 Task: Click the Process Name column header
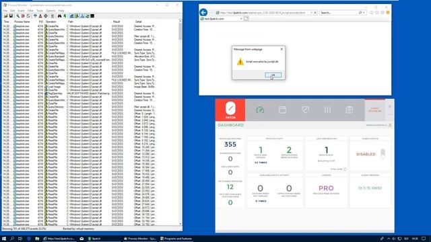pyautogui.click(x=22, y=22)
